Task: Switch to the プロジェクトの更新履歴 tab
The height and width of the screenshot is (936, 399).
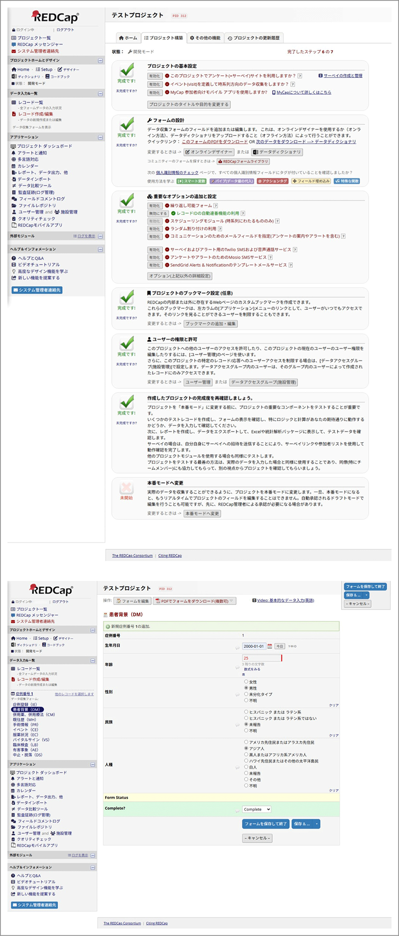Action: click(x=253, y=38)
